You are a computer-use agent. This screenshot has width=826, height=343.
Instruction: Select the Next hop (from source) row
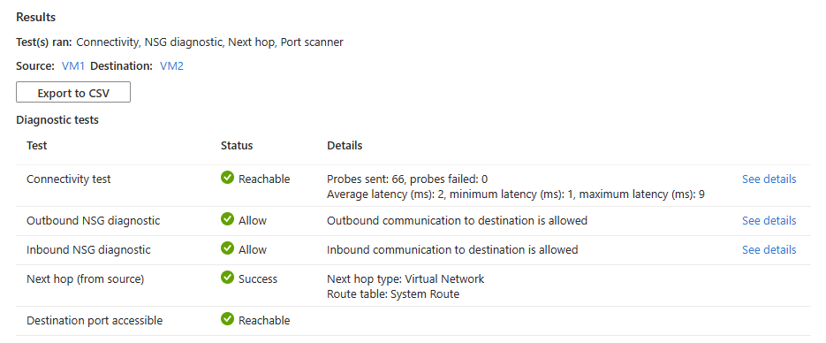tap(413, 286)
